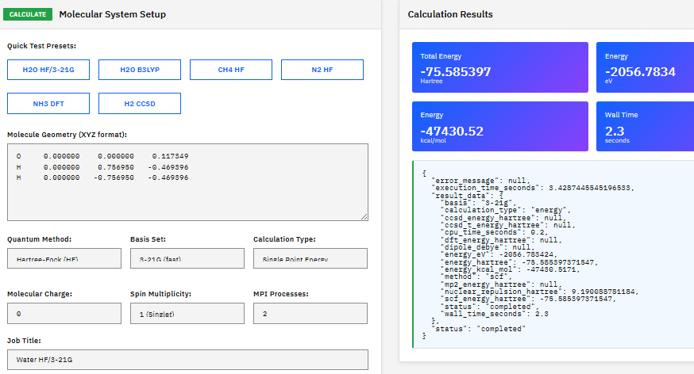Click the Energy eV result card
The width and height of the screenshot is (694, 374).
(x=645, y=67)
